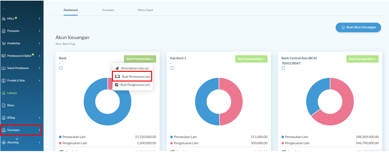
Task: Open the Lainnya sidebar section
Action: point(21,93)
